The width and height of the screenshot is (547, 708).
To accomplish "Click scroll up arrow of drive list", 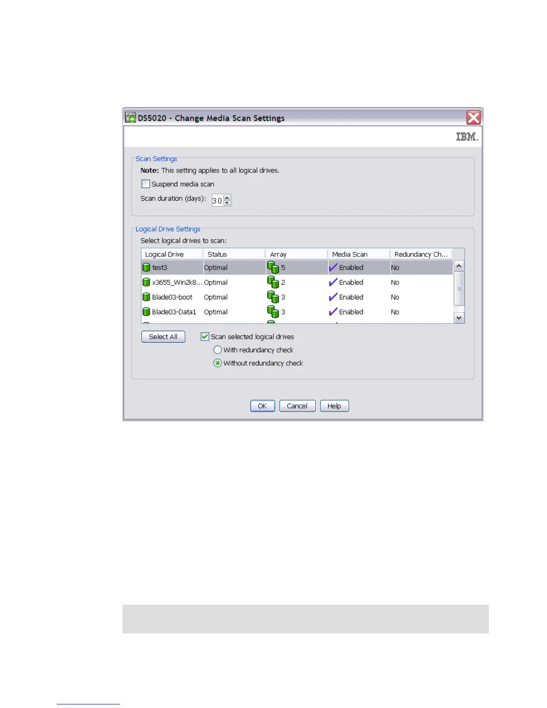I will point(459,266).
